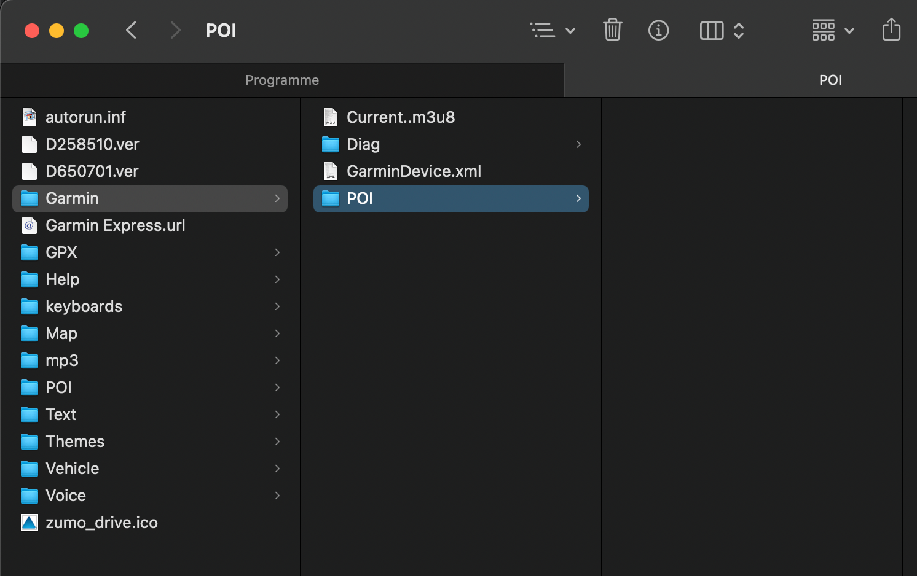The height and width of the screenshot is (576, 917).
Task: Select the Voice folder
Action: 66,496
